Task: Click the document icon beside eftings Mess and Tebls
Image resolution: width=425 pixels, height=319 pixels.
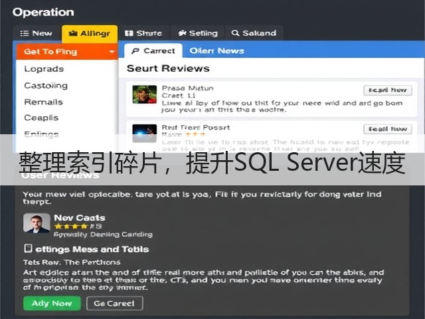Action: 28,249
